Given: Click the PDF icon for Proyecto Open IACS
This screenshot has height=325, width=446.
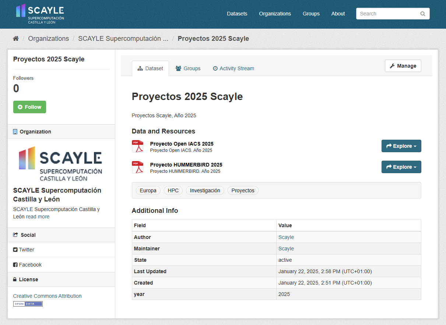Looking at the screenshot, I should pos(137,146).
